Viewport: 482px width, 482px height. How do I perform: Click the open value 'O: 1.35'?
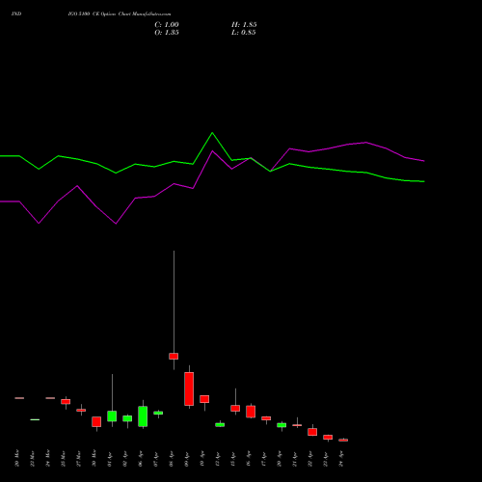tap(167, 33)
